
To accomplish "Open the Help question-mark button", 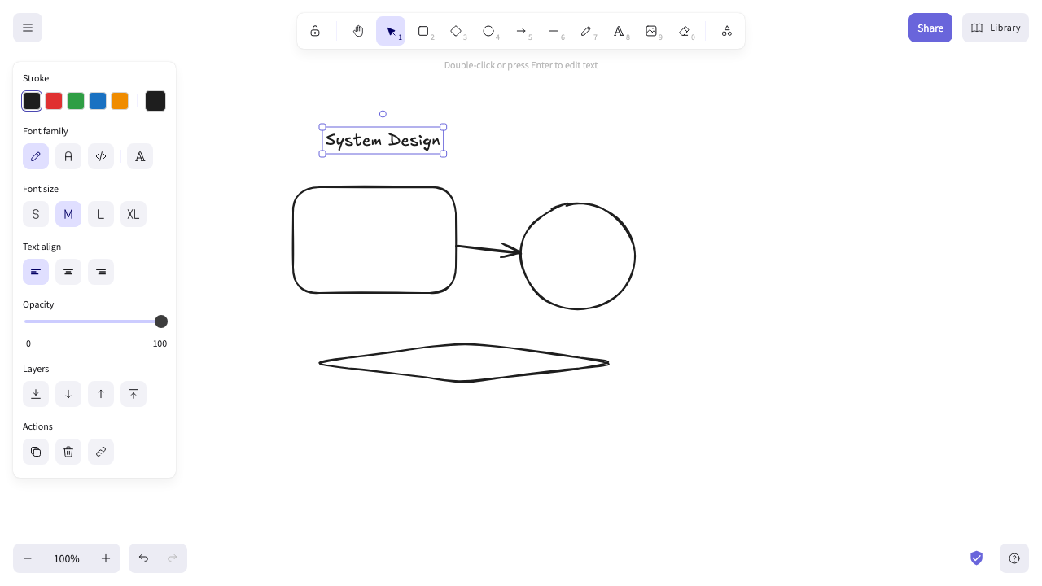I will (1014, 558).
